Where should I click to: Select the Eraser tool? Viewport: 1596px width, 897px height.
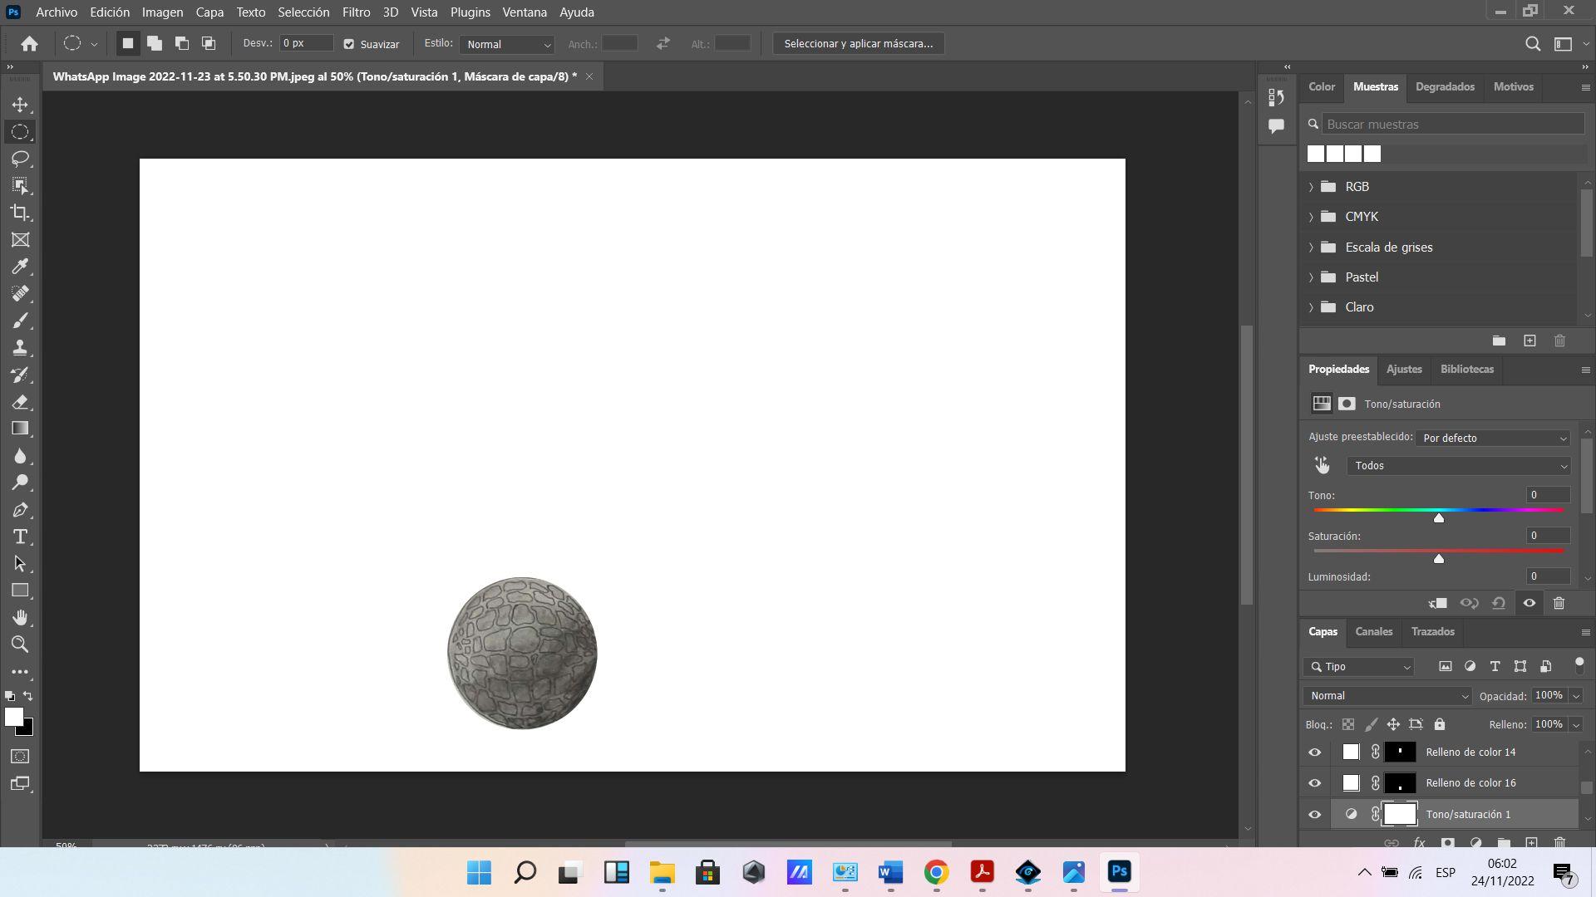coord(20,402)
